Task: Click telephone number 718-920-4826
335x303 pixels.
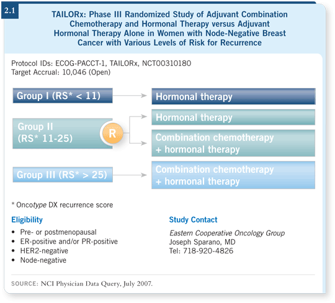Action: click(x=208, y=251)
